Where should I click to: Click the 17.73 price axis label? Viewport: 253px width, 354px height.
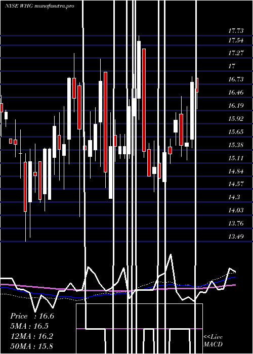point(236,31)
